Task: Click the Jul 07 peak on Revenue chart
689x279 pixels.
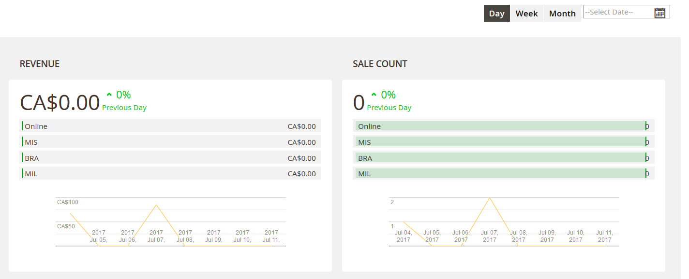Action: (x=156, y=205)
